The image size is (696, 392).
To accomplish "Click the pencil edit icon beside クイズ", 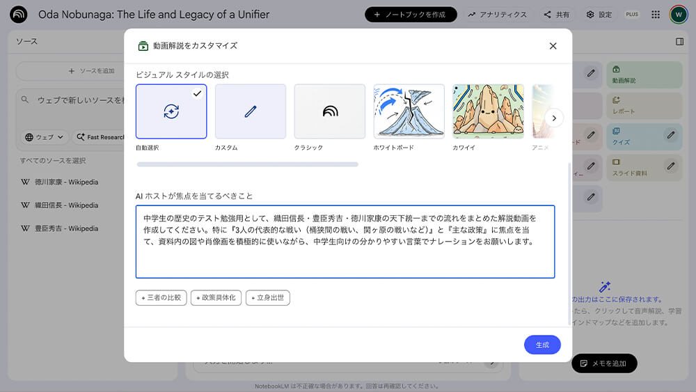I will [670, 135].
